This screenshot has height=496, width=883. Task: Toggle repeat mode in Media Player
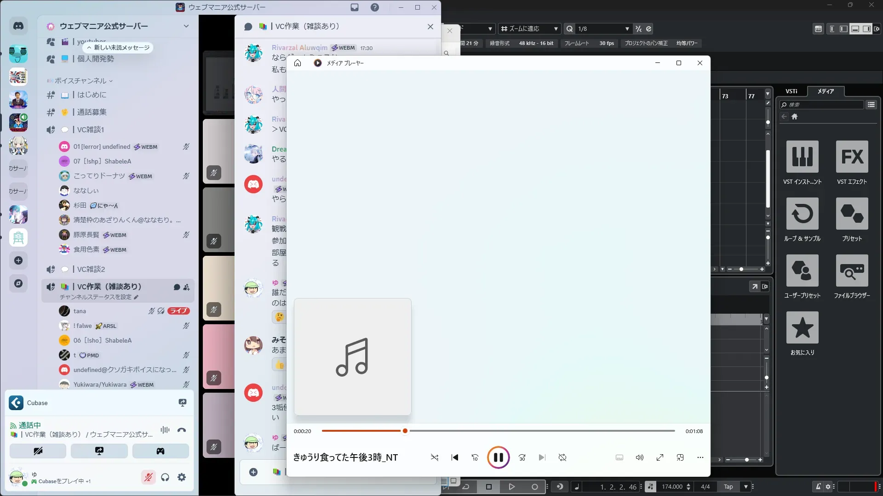(x=562, y=457)
